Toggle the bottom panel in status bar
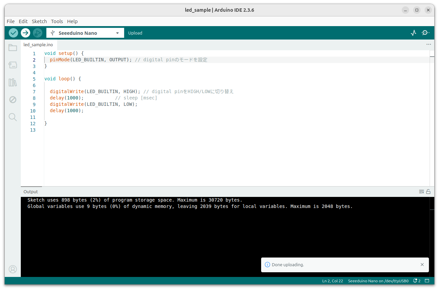The height and width of the screenshot is (290, 439). [427, 281]
